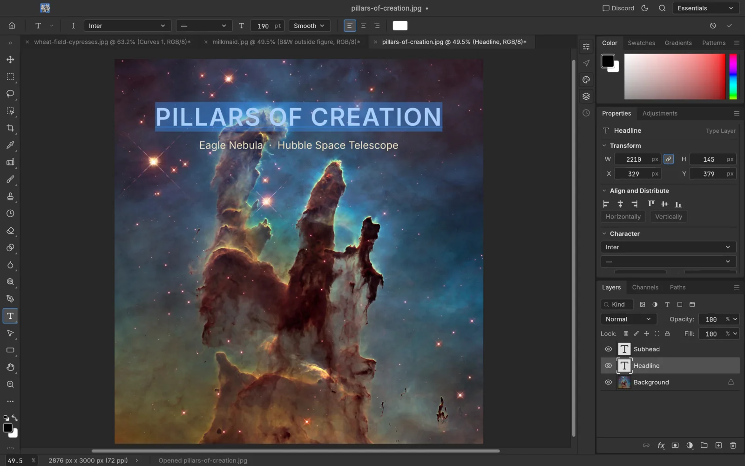Collapse the Character section

pyautogui.click(x=604, y=234)
